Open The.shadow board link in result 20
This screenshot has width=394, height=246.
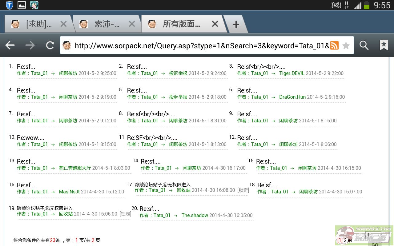[195, 215]
